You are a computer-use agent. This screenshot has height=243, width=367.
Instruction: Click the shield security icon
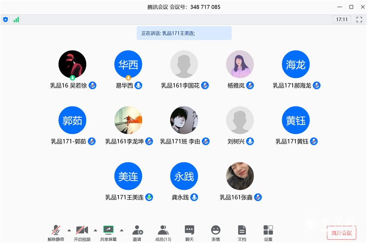(x=6, y=19)
